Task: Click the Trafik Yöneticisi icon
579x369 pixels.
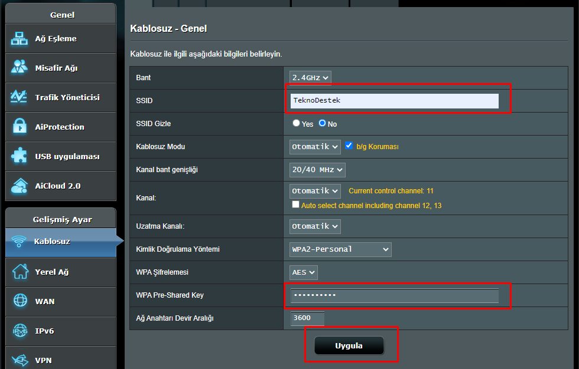Action: coord(19,97)
